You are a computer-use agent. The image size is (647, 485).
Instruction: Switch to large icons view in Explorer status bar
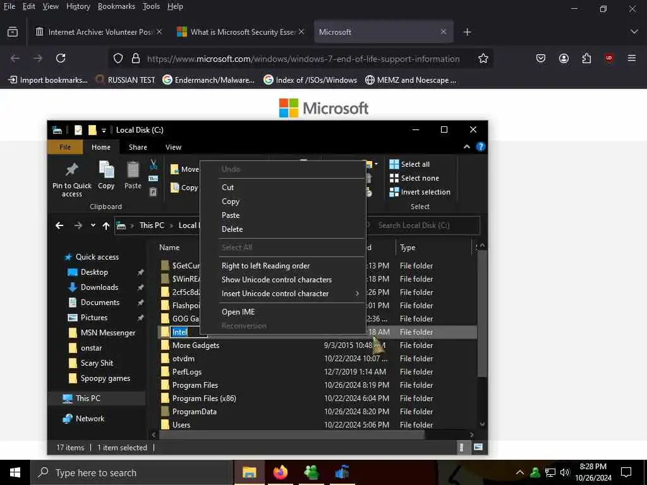click(478, 447)
